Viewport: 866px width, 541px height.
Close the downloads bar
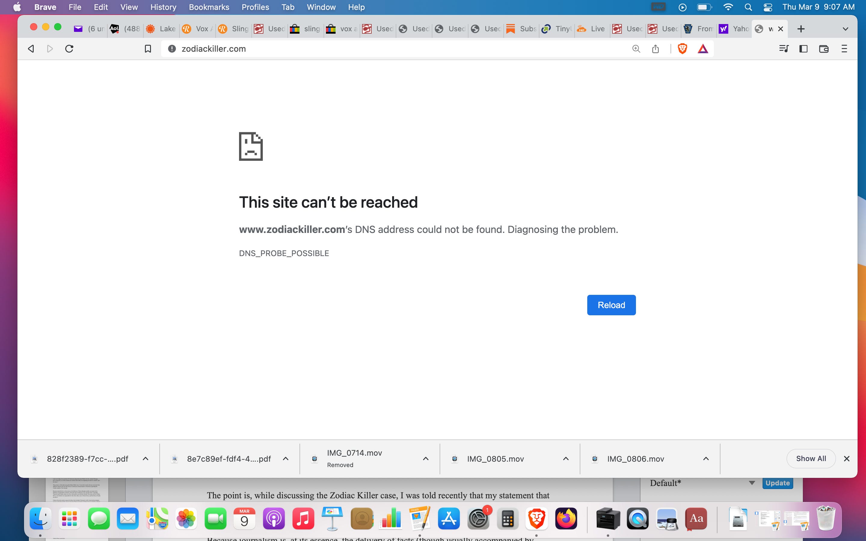pos(847,459)
